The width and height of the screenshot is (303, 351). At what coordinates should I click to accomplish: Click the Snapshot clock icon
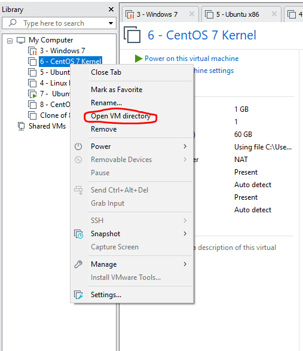78,234
